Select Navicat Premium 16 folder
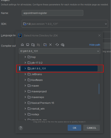The image size is (111, 138). coord(59,103)
